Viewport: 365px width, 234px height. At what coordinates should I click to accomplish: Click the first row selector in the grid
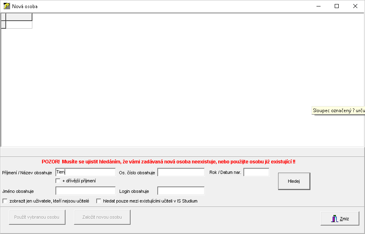(4, 25)
